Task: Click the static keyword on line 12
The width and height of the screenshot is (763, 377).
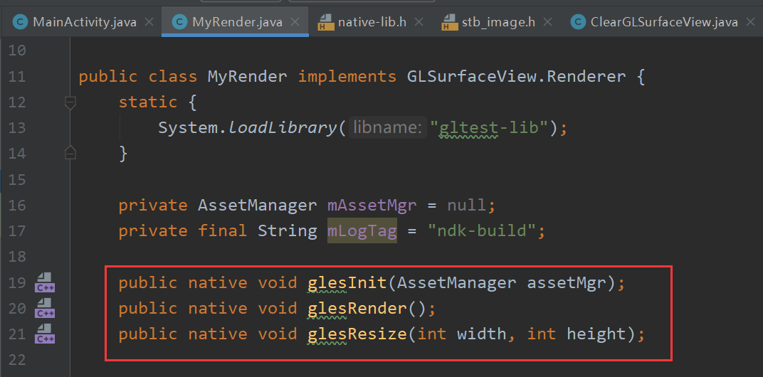Action: (148, 102)
